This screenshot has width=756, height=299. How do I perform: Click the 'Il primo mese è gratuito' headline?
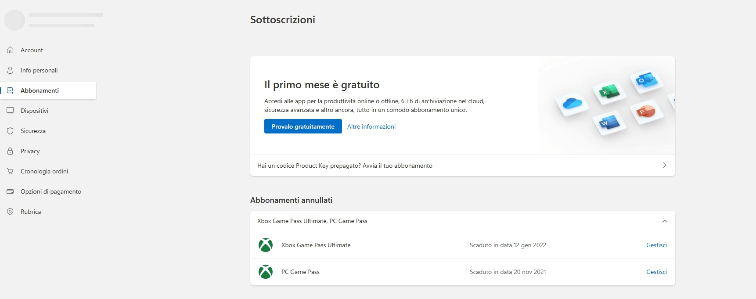[322, 85]
